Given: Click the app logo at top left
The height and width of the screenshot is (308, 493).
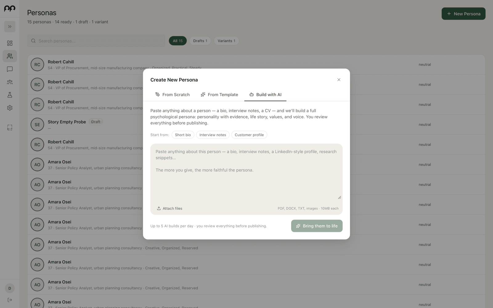Looking at the screenshot, I should (10, 9).
